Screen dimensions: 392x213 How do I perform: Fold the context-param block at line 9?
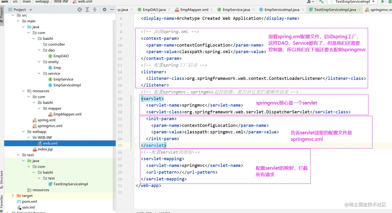pos(134,38)
